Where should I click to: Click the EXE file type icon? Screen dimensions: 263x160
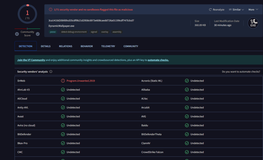pos(253,23)
